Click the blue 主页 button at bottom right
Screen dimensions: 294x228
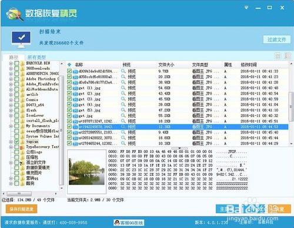click(228, 209)
